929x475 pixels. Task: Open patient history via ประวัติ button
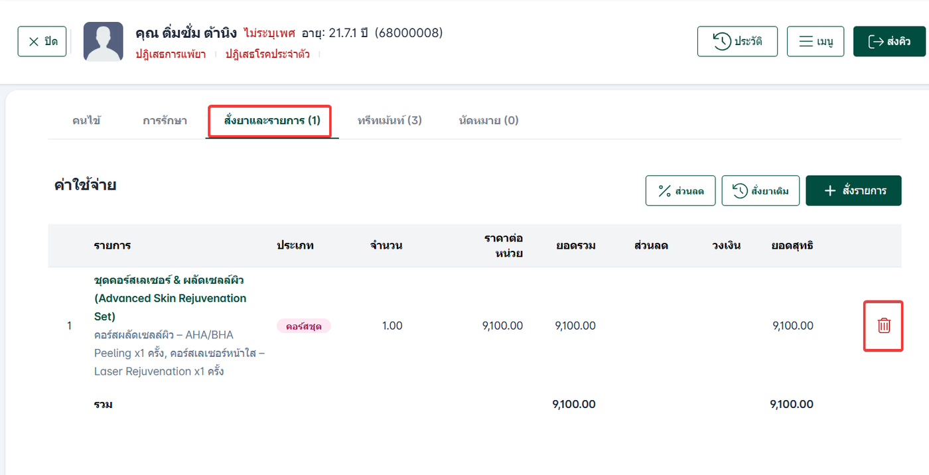(737, 42)
